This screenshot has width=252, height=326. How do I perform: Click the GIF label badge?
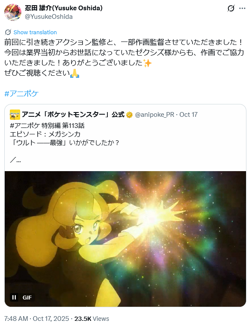pos(27,297)
